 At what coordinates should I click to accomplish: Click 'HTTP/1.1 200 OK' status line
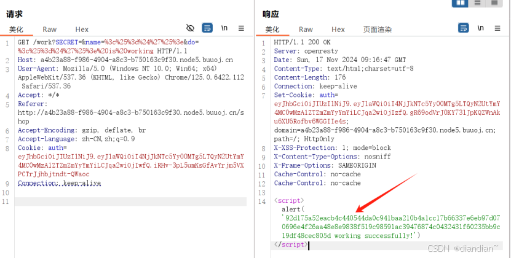pyautogui.click(x=302, y=42)
